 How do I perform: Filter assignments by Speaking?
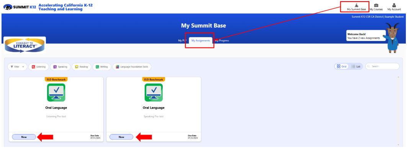60,67
